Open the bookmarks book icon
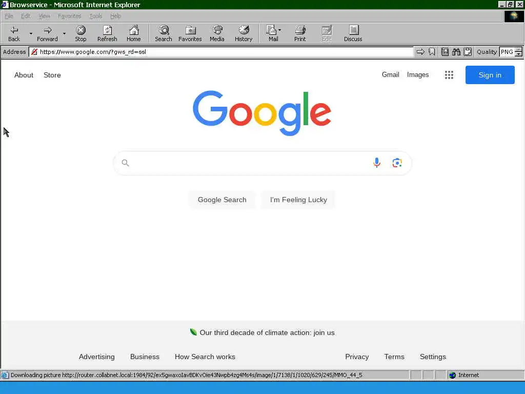This screenshot has height=394, width=525. (x=445, y=52)
